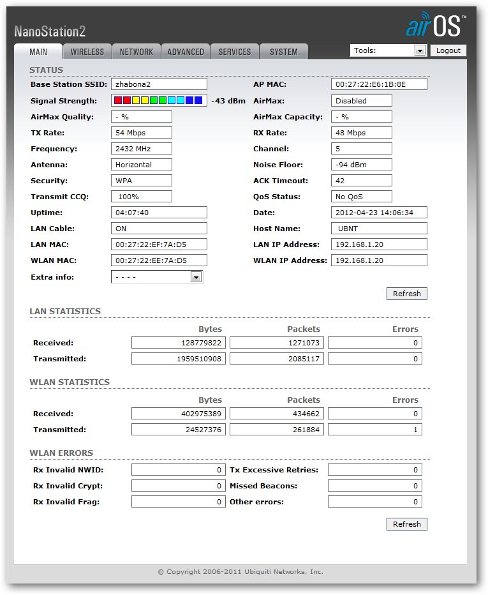The image size is (488, 595).
Task: Click WLAN received bytes 402975389
Action: coord(179,414)
